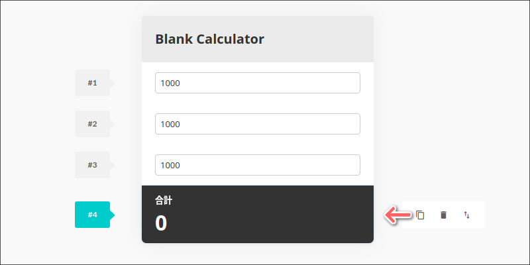The image size is (530, 265).
Task: Click the up-down reorder arrows icon
Action: pyautogui.click(x=466, y=215)
